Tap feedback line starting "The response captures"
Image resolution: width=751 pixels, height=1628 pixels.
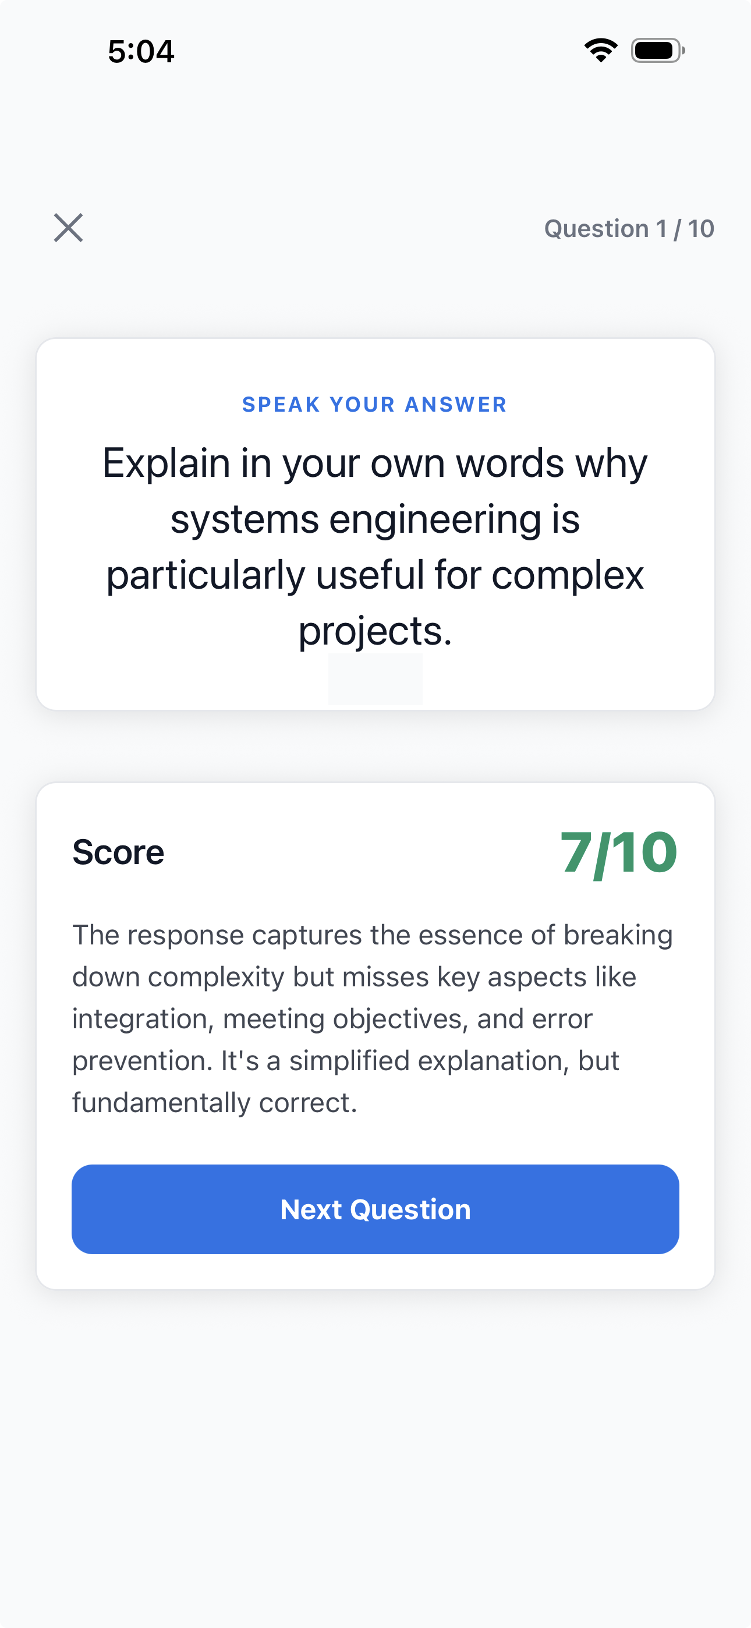click(373, 935)
